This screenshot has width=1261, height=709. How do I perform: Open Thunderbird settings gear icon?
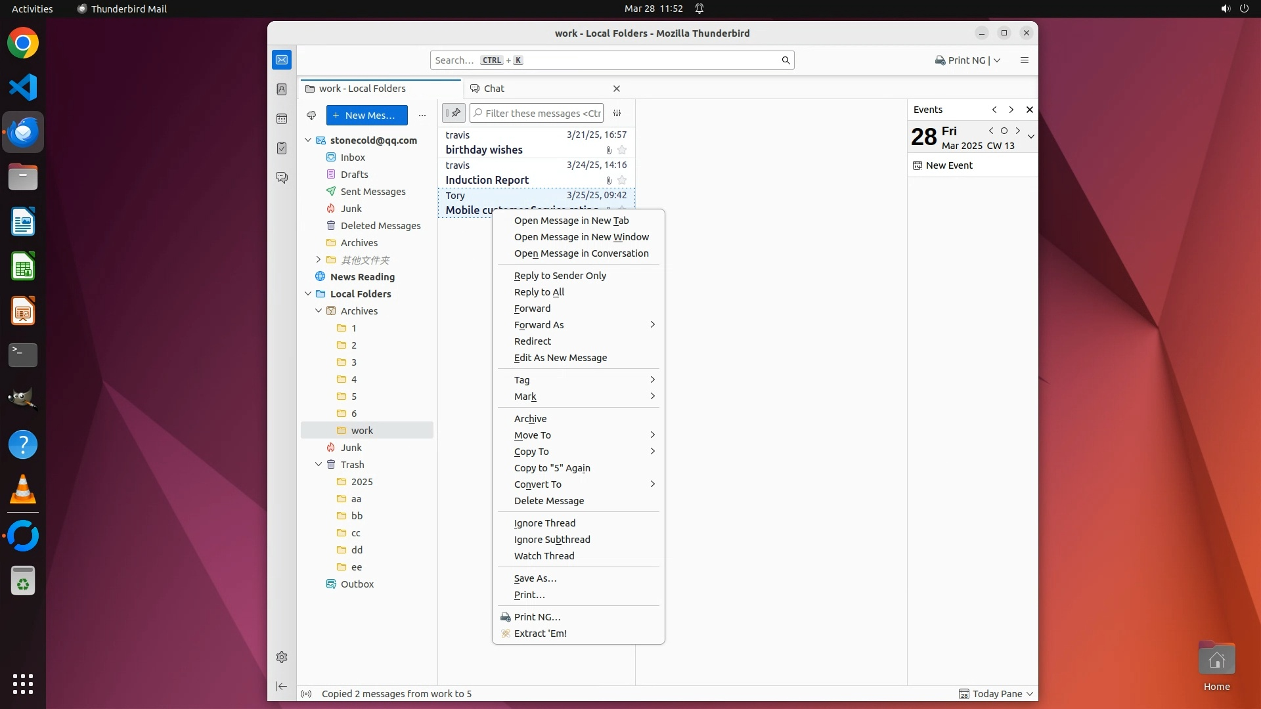282,657
